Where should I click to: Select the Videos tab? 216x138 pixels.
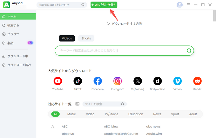67,38
